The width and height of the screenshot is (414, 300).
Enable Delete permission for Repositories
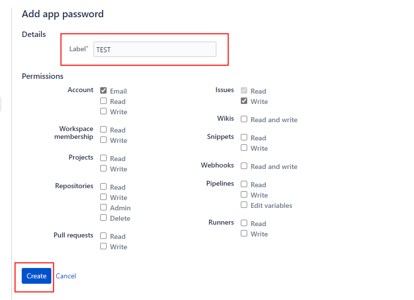103,218
